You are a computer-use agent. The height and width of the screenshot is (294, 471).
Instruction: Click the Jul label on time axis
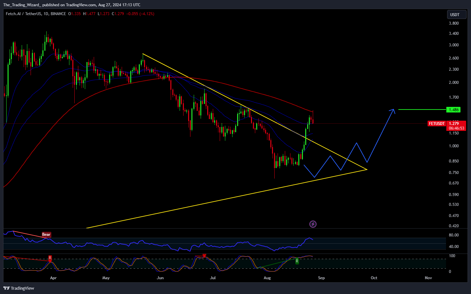(213, 278)
